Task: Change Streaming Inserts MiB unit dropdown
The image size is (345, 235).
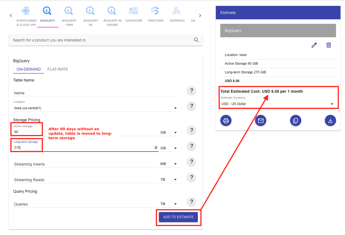Action: 169,164
